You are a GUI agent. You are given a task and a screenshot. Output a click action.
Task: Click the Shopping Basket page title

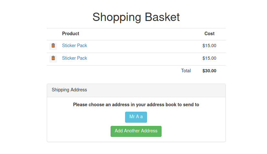click(x=136, y=17)
